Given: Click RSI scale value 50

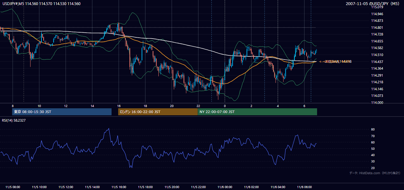Looking at the screenshot, I should [x=373, y=149].
